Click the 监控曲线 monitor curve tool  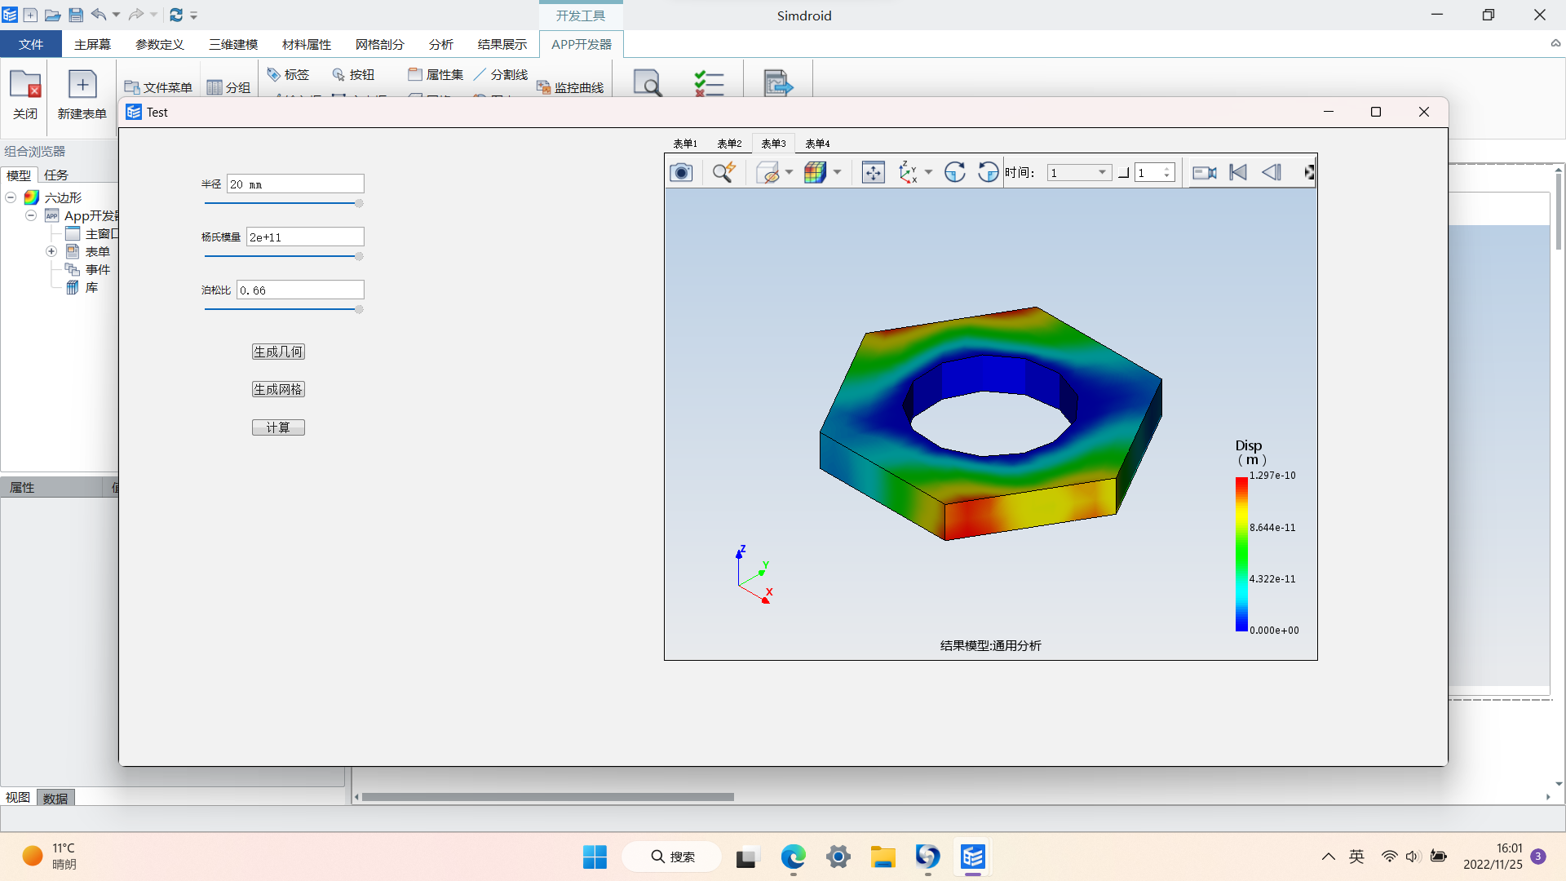click(570, 87)
